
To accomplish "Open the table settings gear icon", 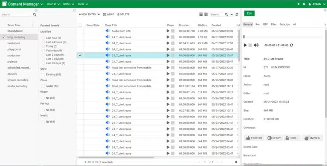I will coord(236,162).
